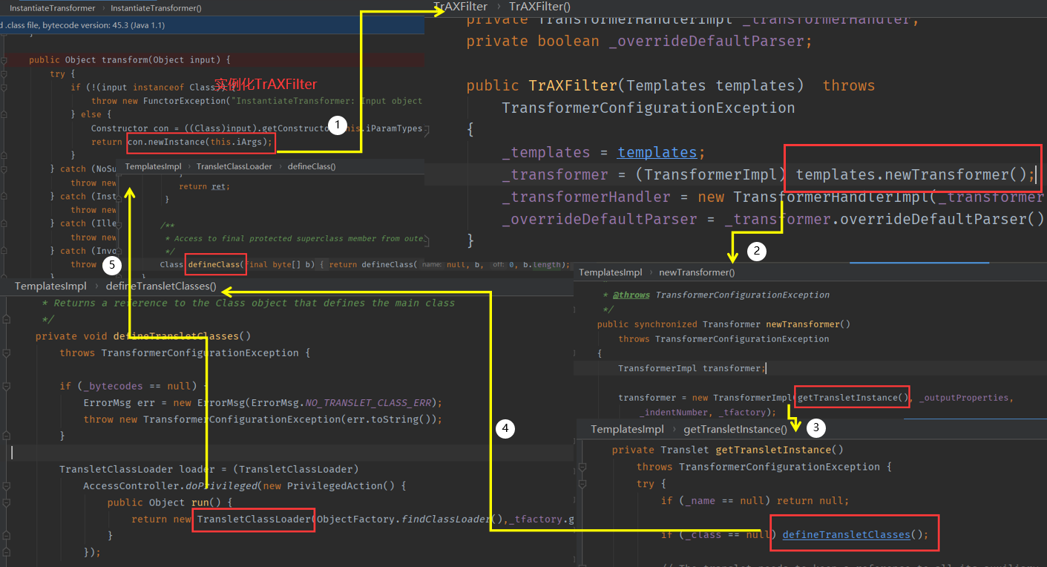This screenshot has height=567, width=1047.
Task: Collapse fold marker at throws line in getTransletInstance
Action: pos(582,467)
